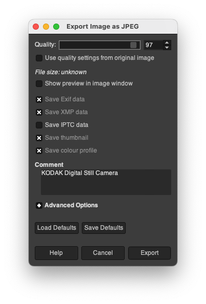Click Save Defaults button
Image resolution: width=206 pixels, height=304 pixels.
[x=104, y=228]
